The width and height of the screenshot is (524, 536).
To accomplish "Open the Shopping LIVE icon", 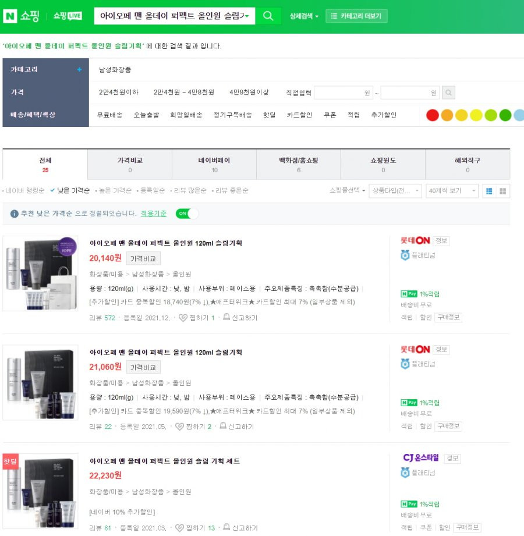I will [68, 16].
